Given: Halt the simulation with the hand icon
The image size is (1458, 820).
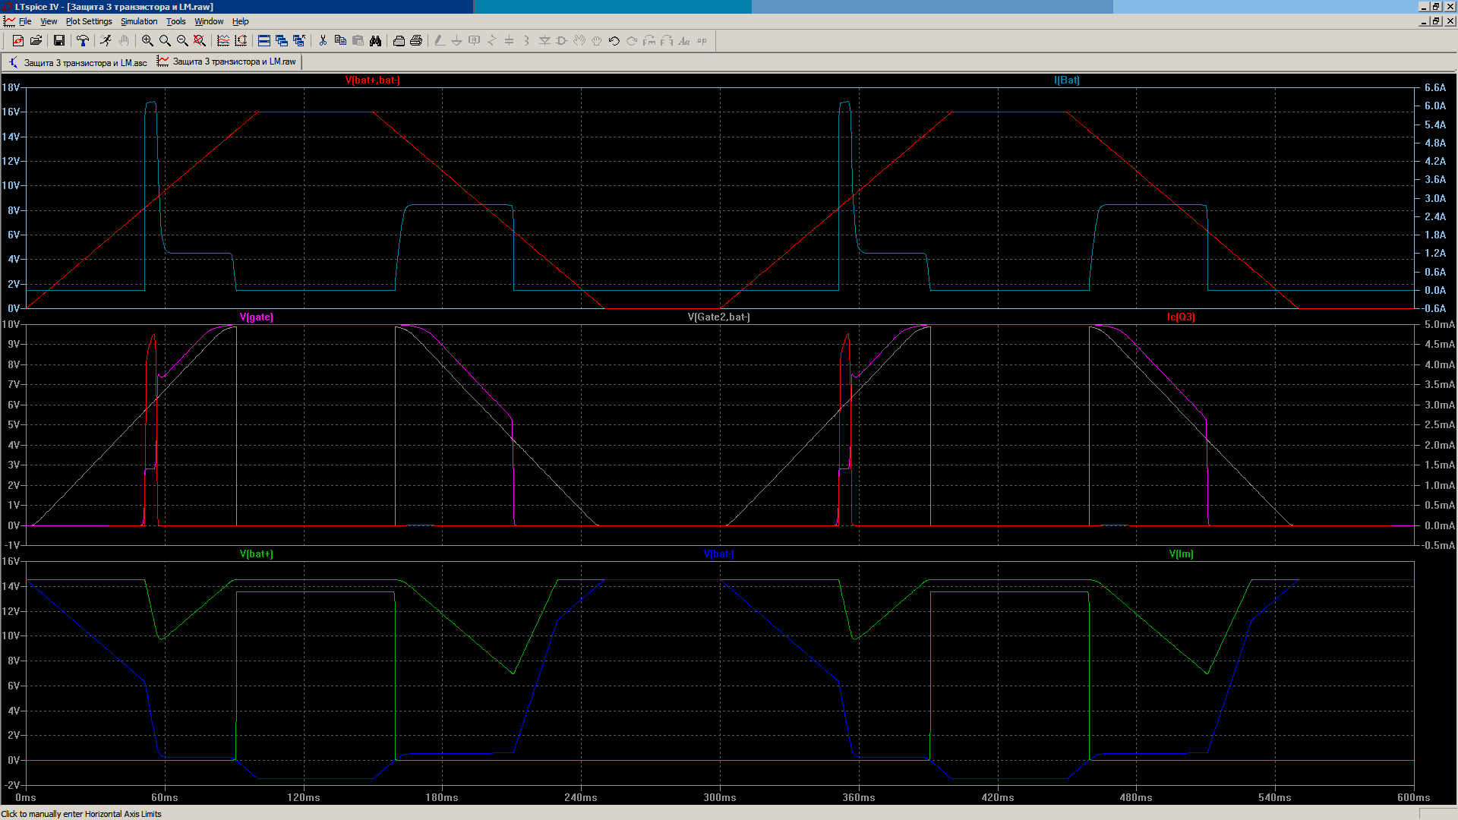Looking at the screenshot, I should click(123, 41).
